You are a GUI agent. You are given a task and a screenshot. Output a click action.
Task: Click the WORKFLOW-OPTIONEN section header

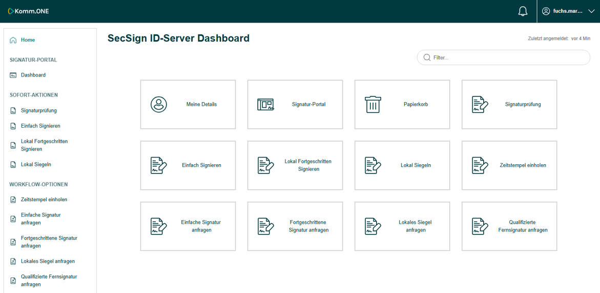pyautogui.click(x=38, y=184)
